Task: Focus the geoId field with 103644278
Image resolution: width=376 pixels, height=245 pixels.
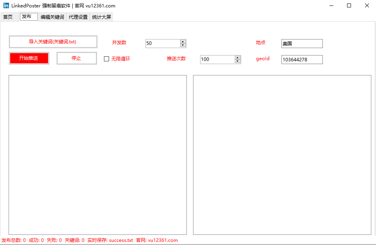Action: coord(302,59)
